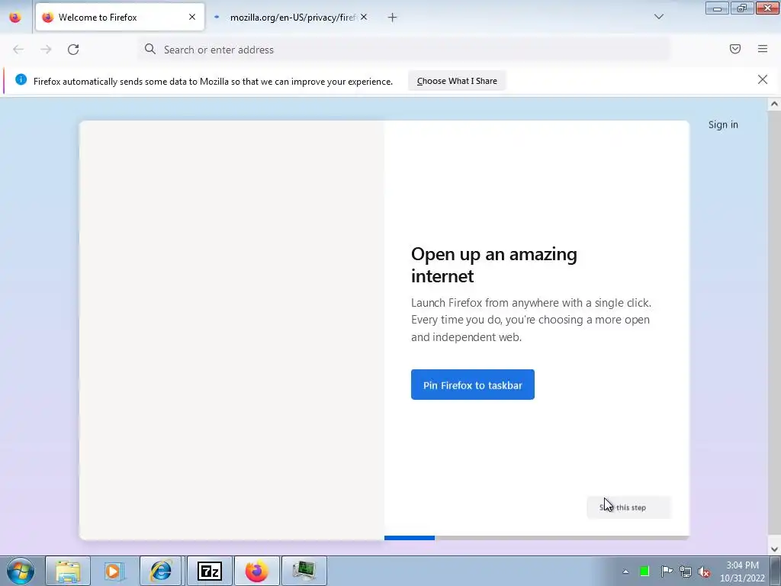The height and width of the screenshot is (586, 781).
Task: Open the taskbar clock showing 3:04 PM
Action: 742,572
